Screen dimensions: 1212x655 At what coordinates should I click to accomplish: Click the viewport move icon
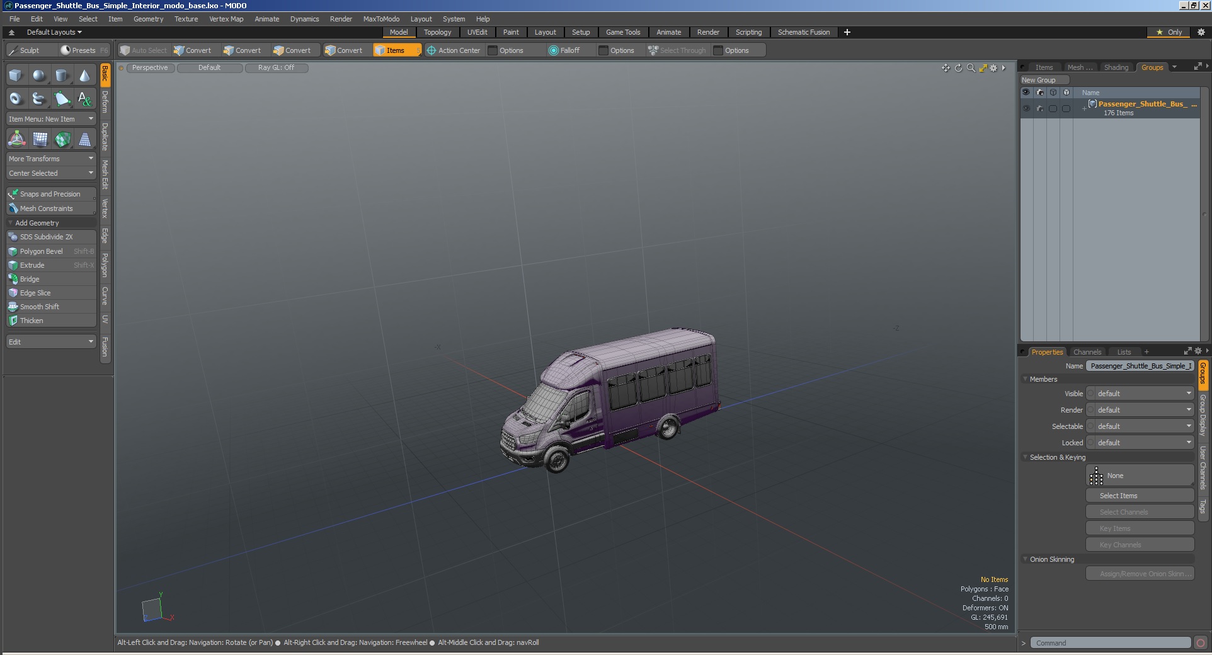(946, 68)
